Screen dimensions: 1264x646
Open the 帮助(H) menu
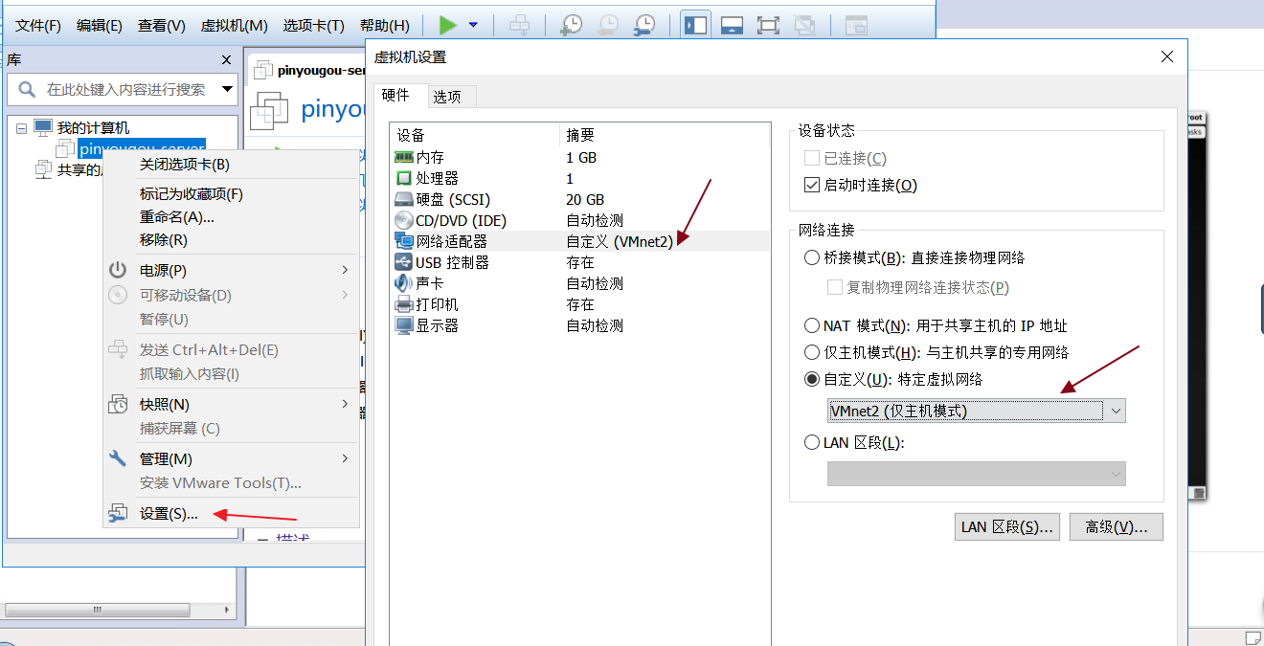pos(385,26)
